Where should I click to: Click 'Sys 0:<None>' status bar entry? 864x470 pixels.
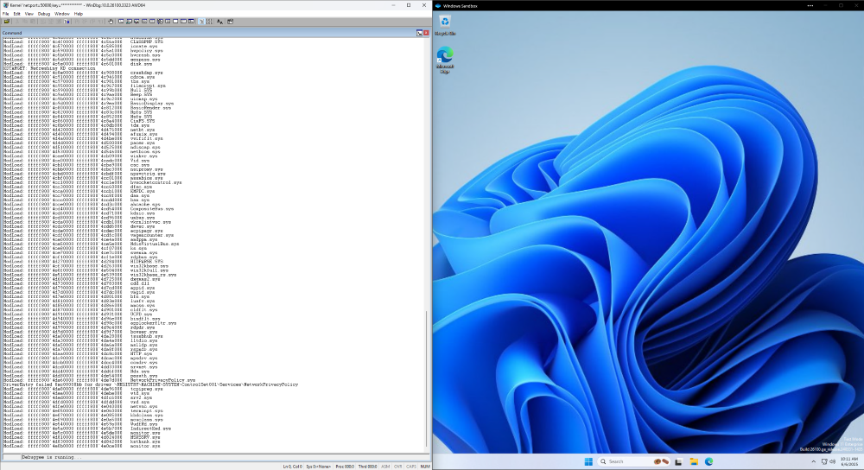[319, 467]
